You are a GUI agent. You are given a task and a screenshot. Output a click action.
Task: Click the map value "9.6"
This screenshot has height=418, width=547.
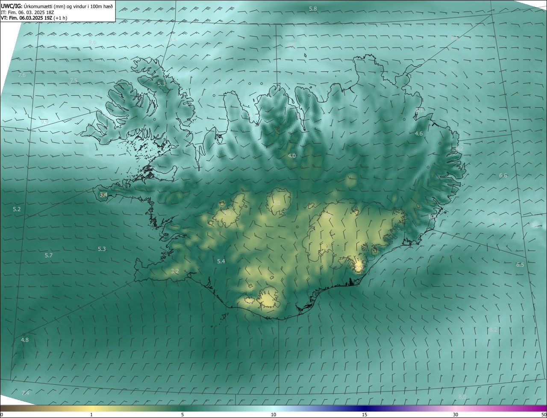coord(92,42)
